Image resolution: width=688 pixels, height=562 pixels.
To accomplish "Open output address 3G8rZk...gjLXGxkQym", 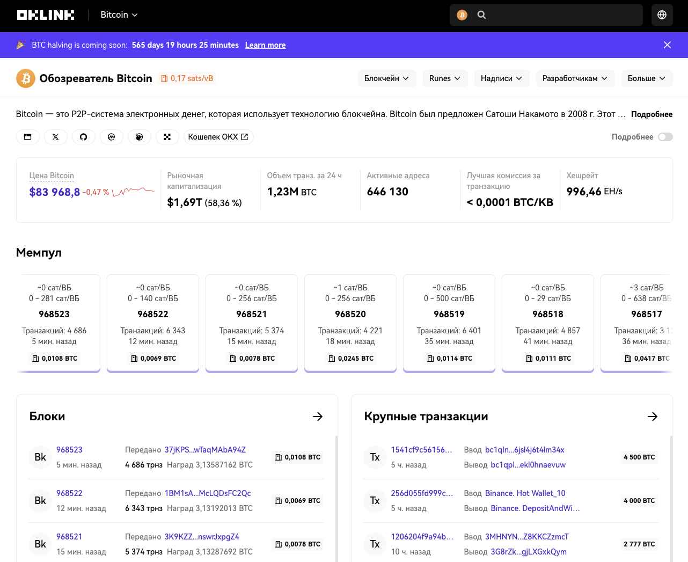I will [x=529, y=552].
